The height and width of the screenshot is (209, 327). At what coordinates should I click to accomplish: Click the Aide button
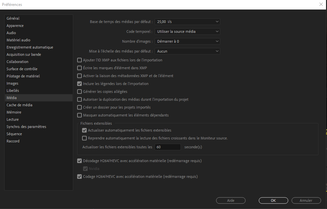[231, 200]
